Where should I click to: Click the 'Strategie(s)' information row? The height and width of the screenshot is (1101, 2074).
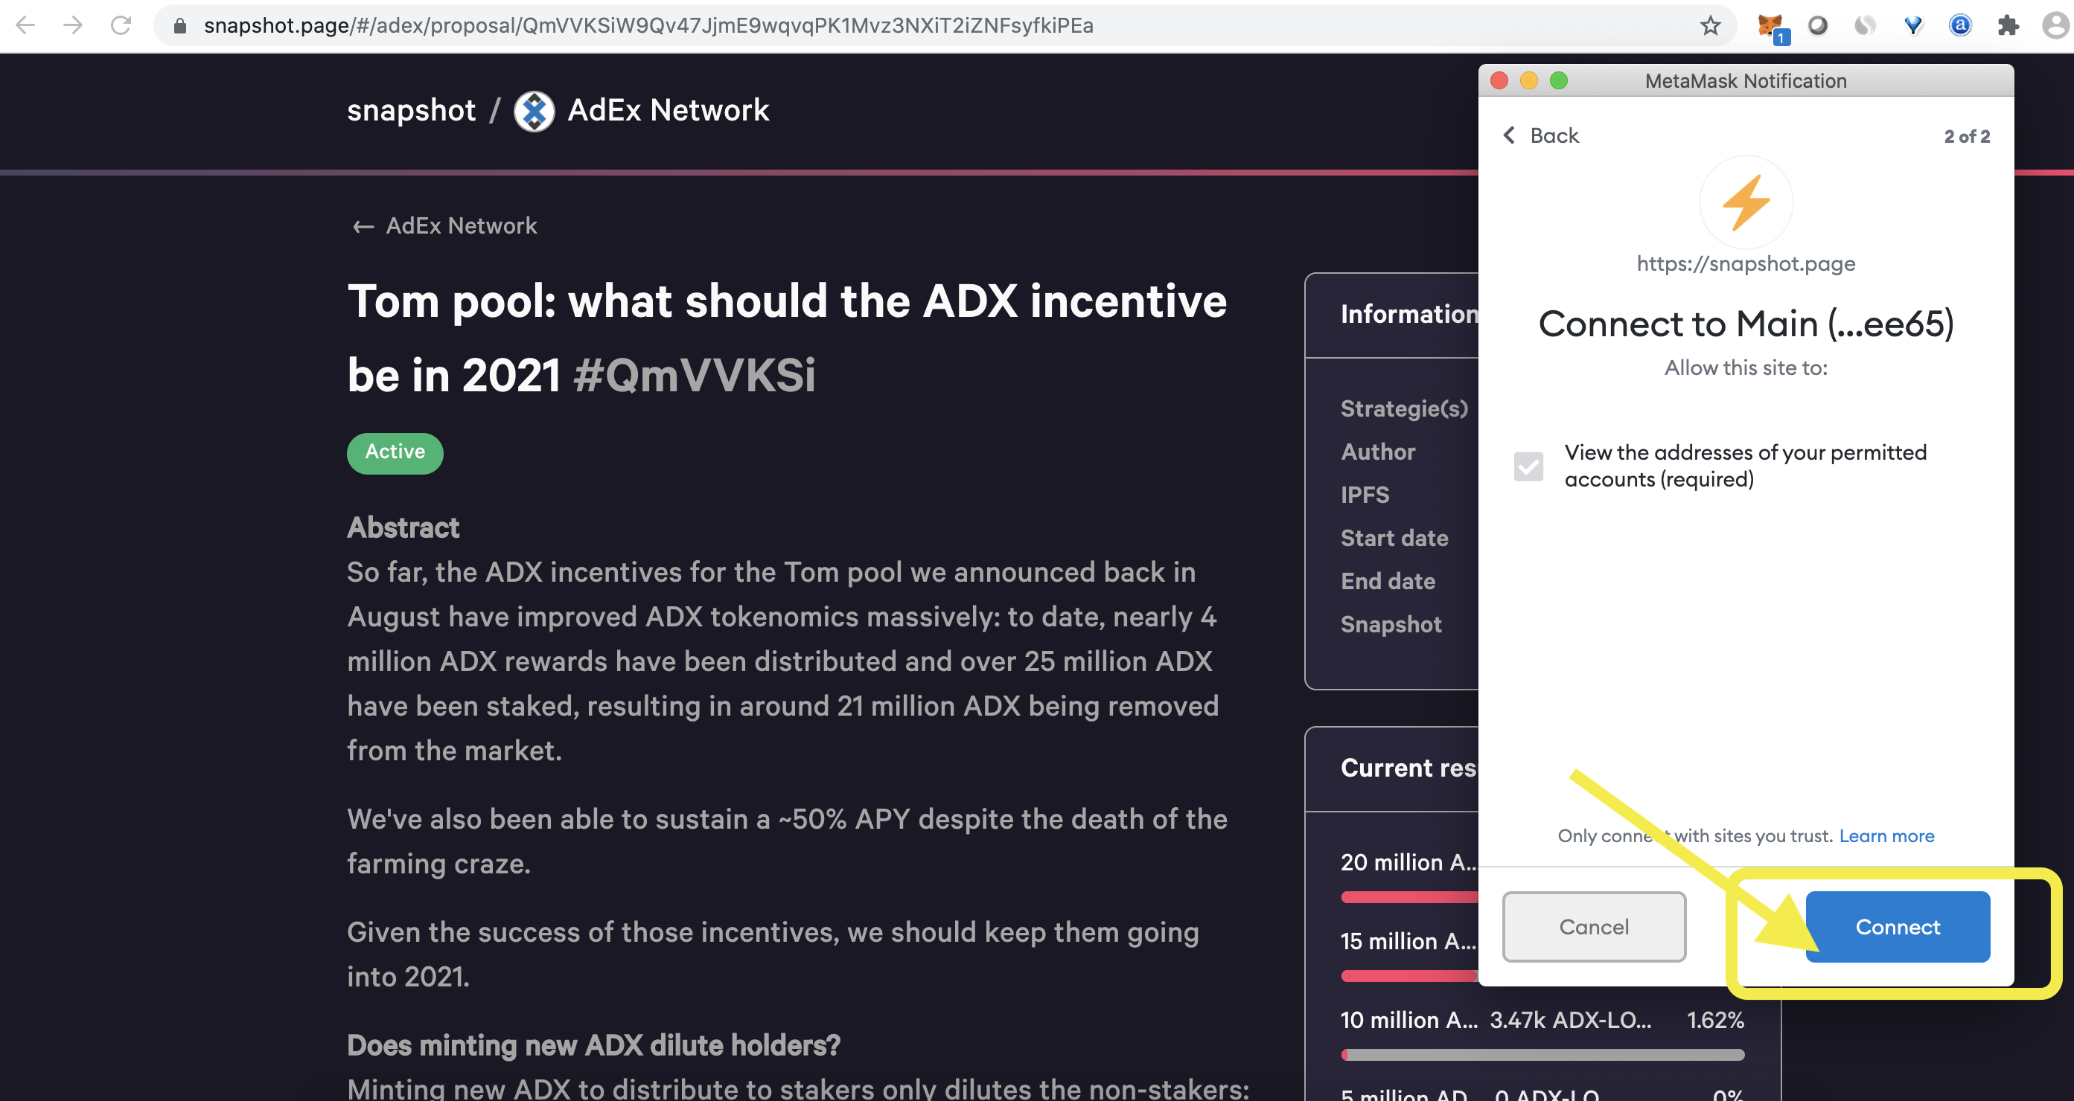1404,409
